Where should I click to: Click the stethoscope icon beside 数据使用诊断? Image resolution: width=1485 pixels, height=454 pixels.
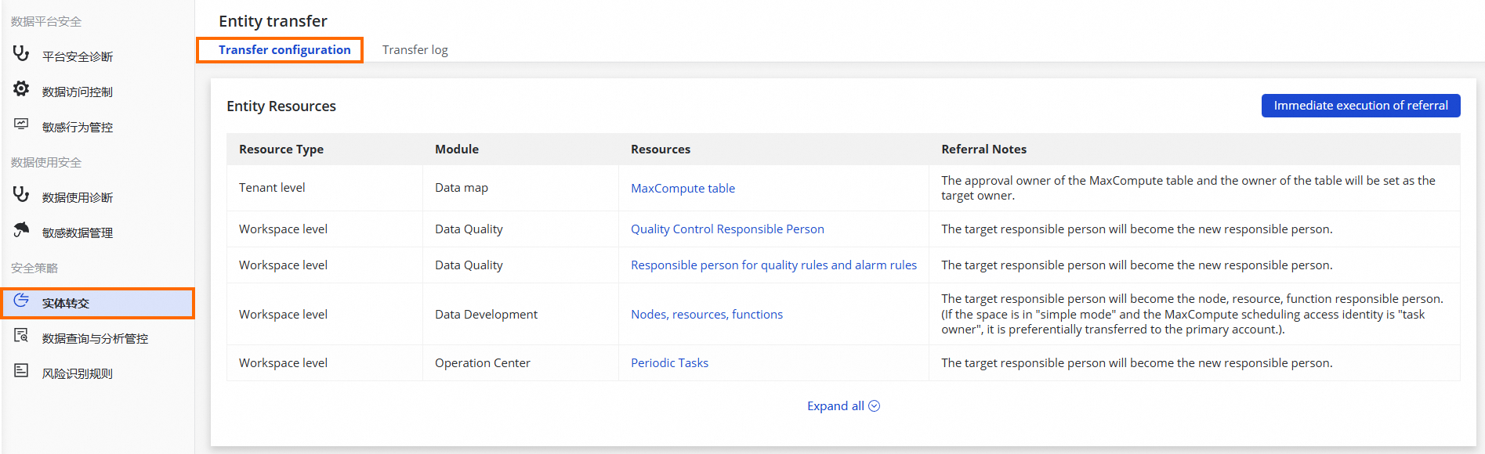pos(21,194)
